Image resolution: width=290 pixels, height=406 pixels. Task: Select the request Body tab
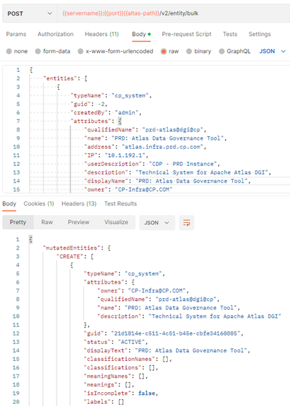142,34
